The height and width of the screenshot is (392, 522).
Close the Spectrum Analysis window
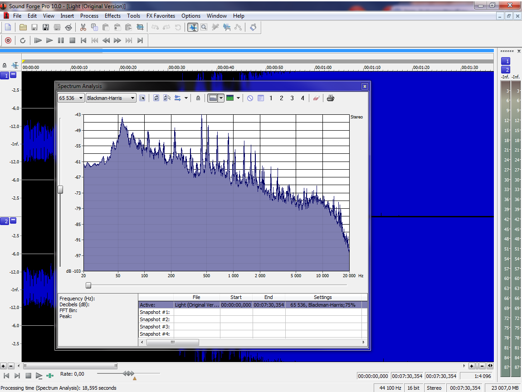coord(365,86)
